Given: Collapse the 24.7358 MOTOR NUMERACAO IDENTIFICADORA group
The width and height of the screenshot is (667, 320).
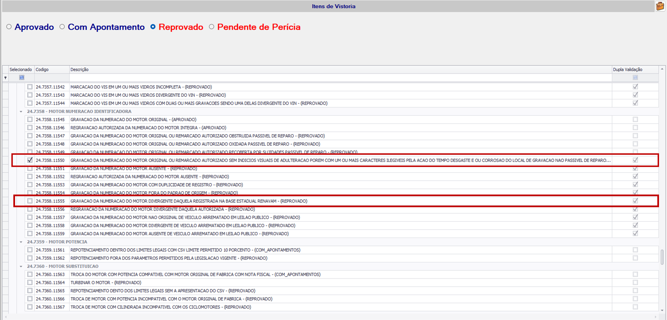Looking at the screenshot, I should [21, 111].
